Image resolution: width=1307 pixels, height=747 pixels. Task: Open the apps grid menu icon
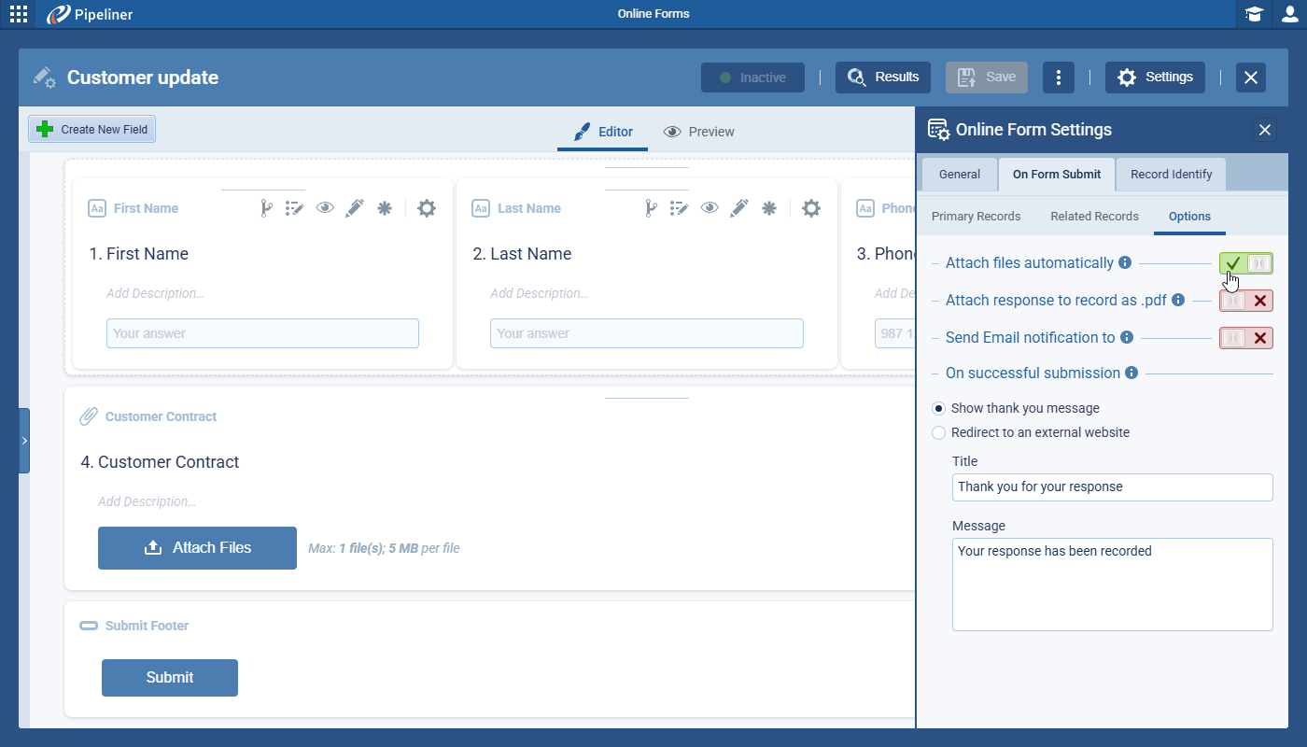click(x=19, y=14)
